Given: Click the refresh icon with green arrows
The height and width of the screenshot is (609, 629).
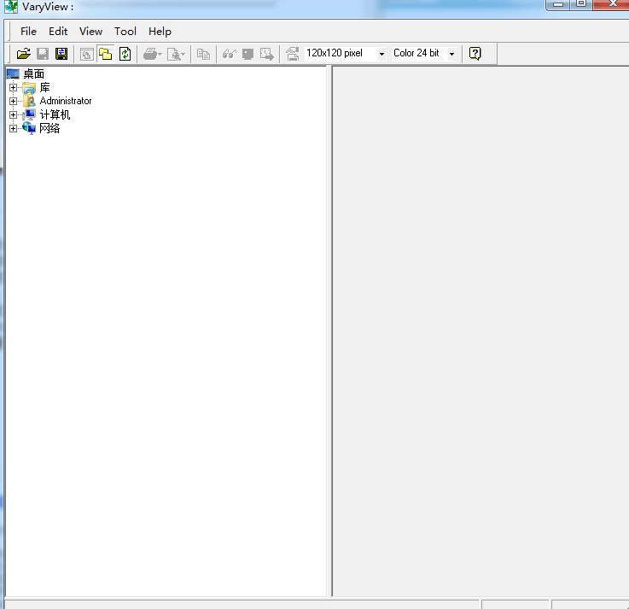Looking at the screenshot, I should [125, 54].
